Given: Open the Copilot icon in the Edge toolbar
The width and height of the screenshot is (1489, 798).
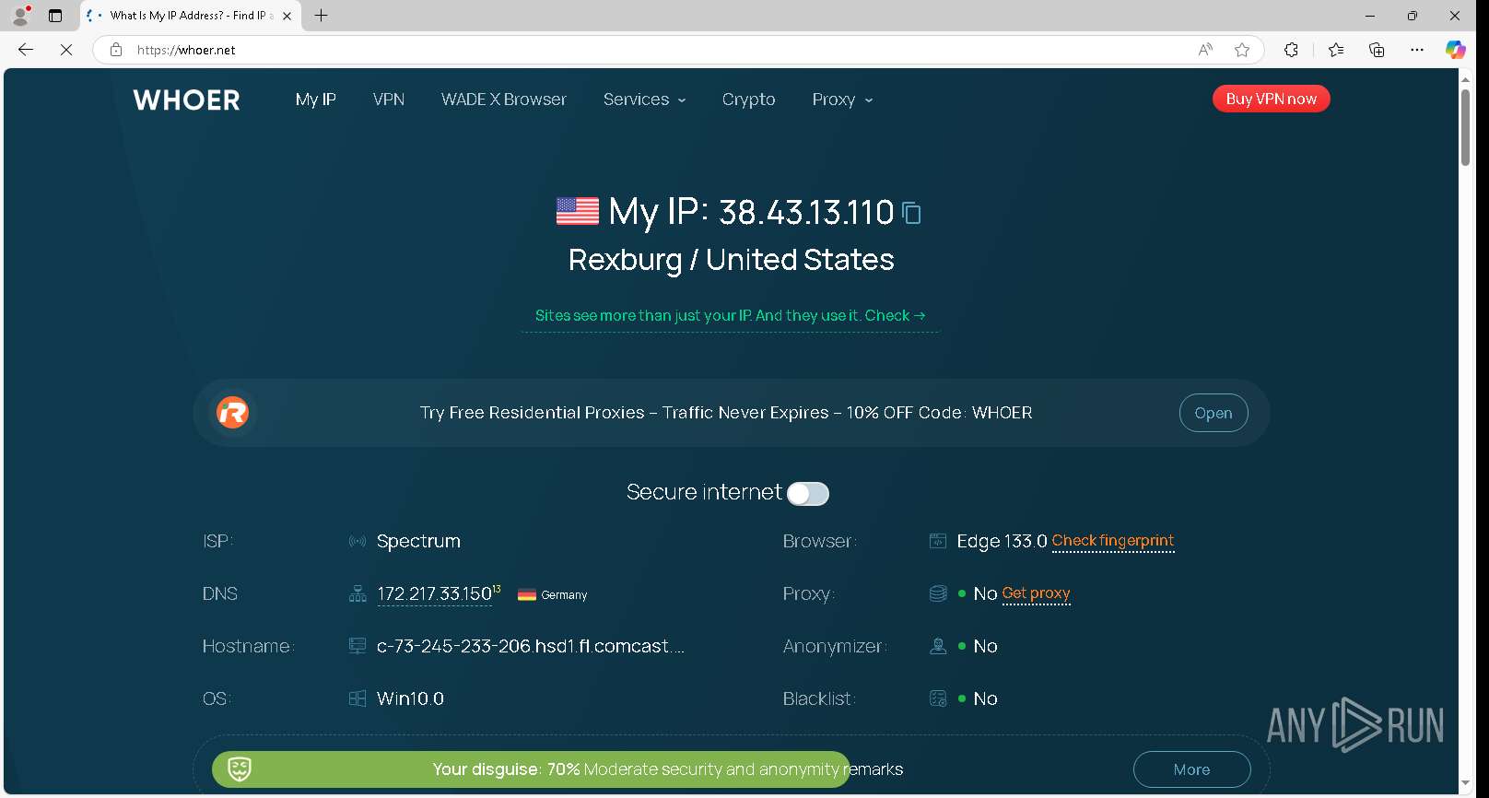Looking at the screenshot, I should pos(1456,50).
